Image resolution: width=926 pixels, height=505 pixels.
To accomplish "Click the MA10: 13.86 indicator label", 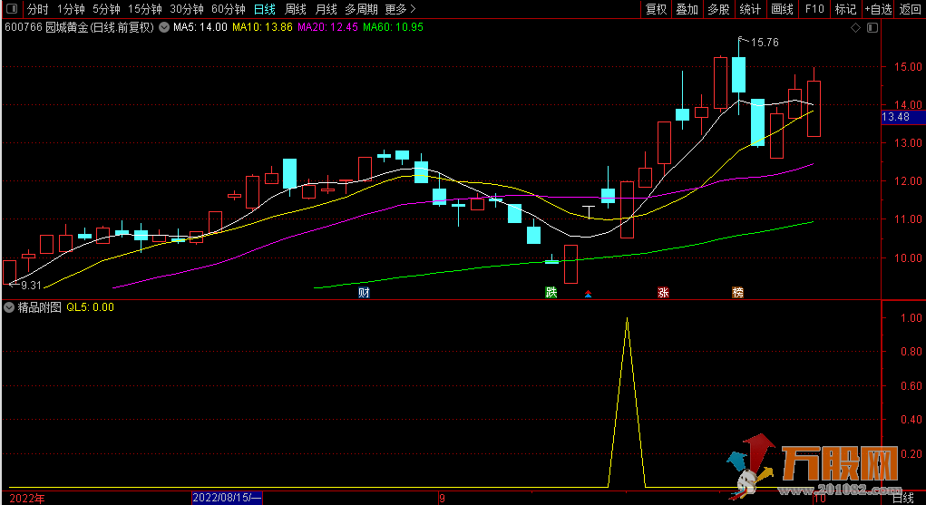I will [x=262, y=27].
